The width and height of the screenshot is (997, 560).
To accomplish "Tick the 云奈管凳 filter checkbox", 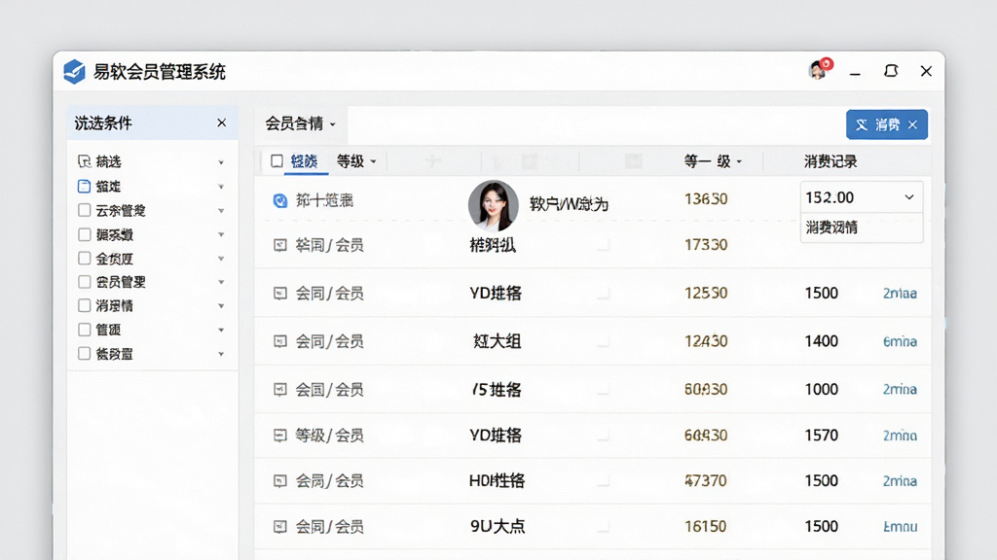I will coord(84,210).
